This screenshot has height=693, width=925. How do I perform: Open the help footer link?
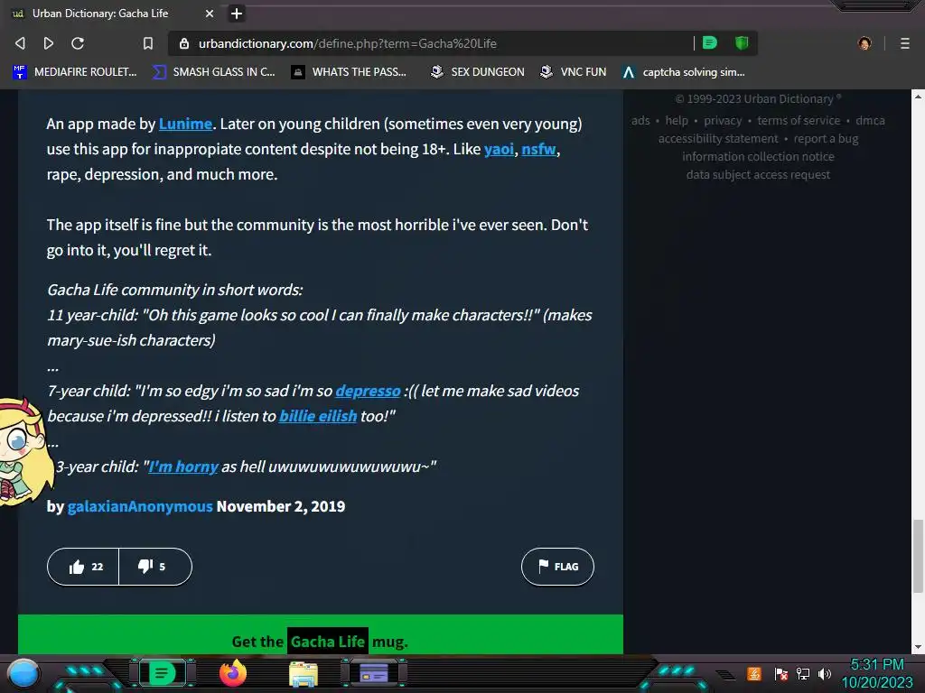pos(677,120)
